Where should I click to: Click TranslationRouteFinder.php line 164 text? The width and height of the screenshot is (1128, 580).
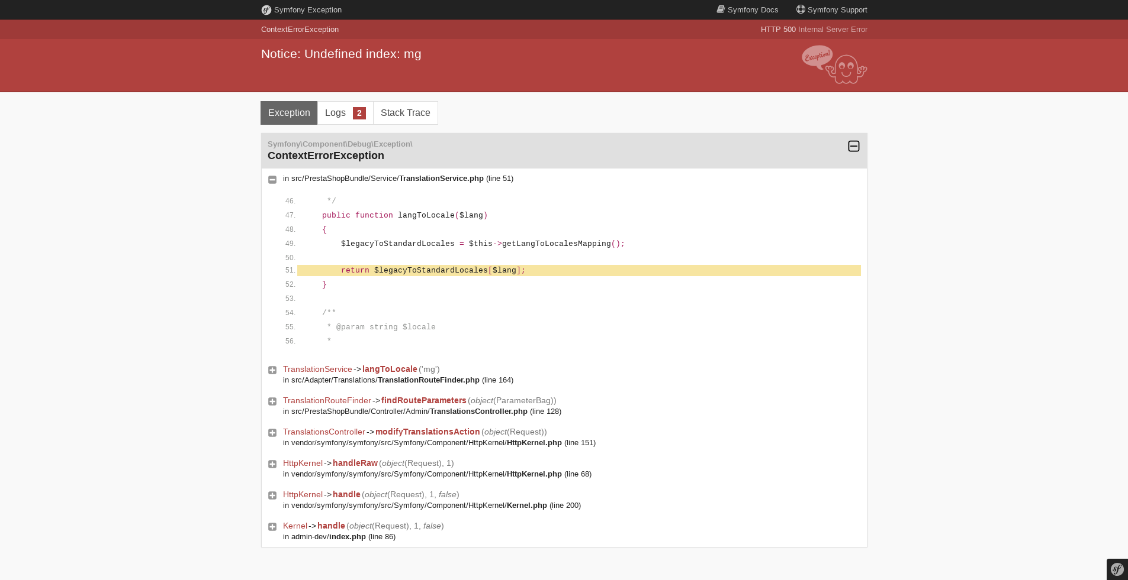click(398, 380)
